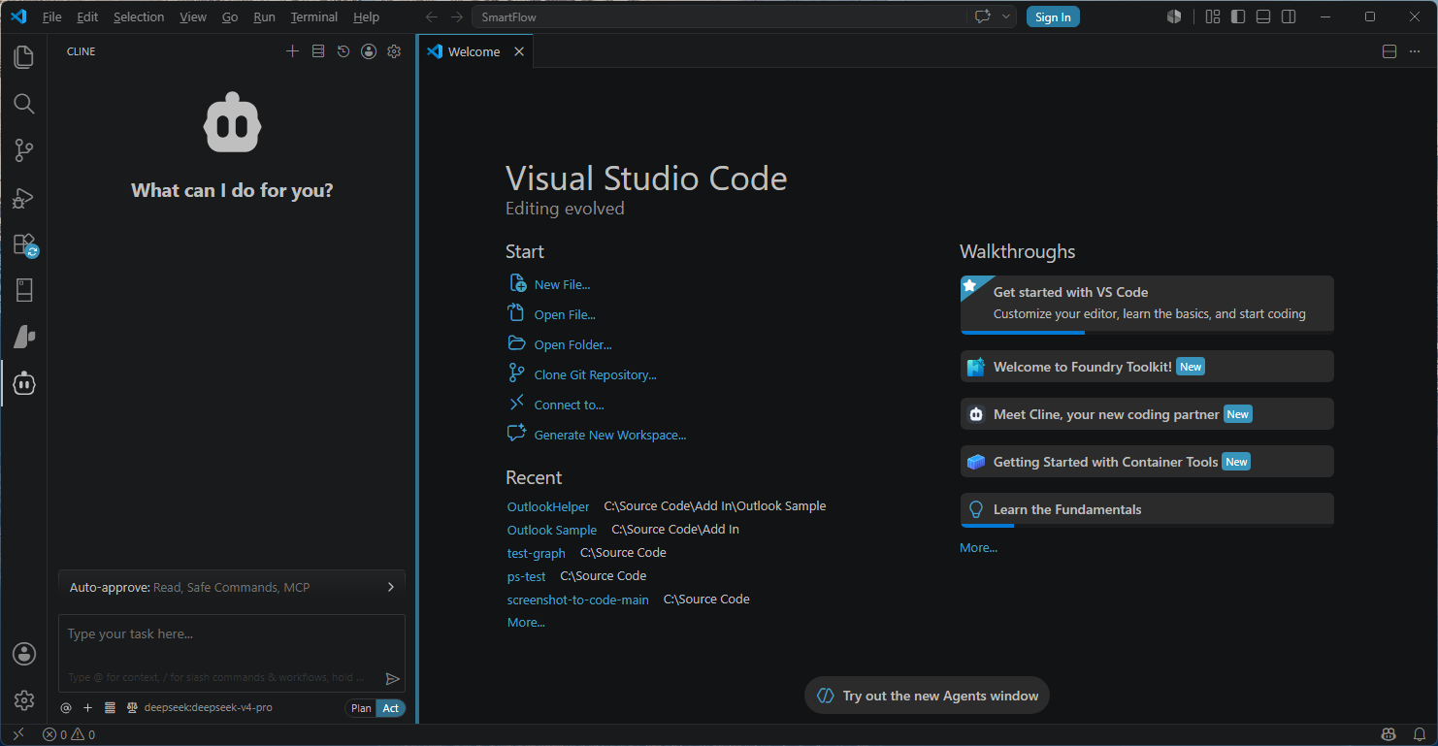Start a new Cline task with plus icon

point(292,51)
